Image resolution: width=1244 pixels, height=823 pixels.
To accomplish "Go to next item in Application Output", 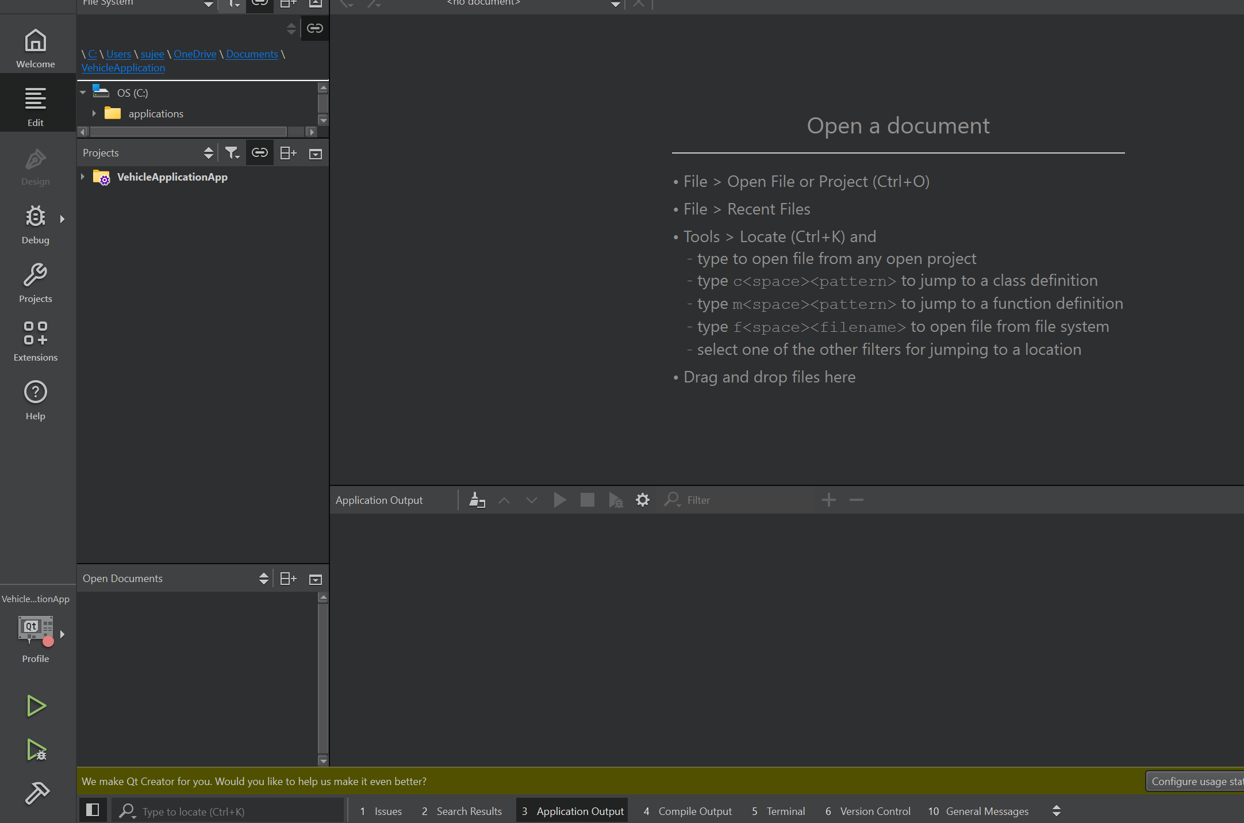I will pyautogui.click(x=532, y=500).
